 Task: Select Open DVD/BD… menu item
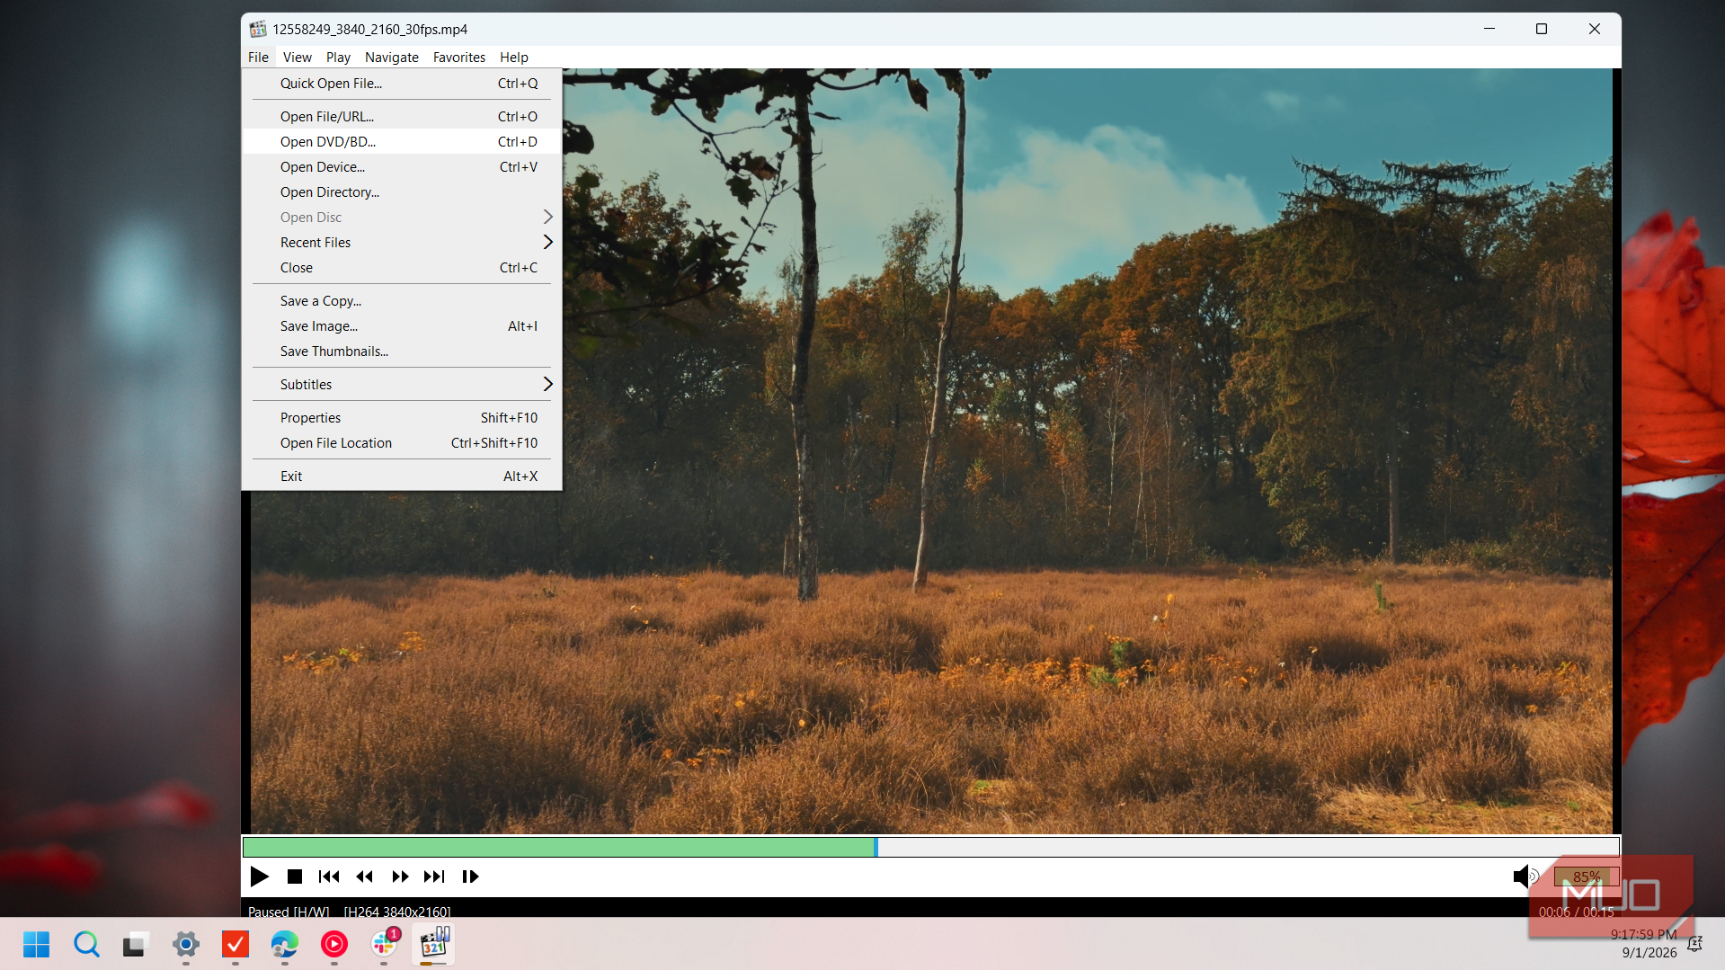pos(402,142)
